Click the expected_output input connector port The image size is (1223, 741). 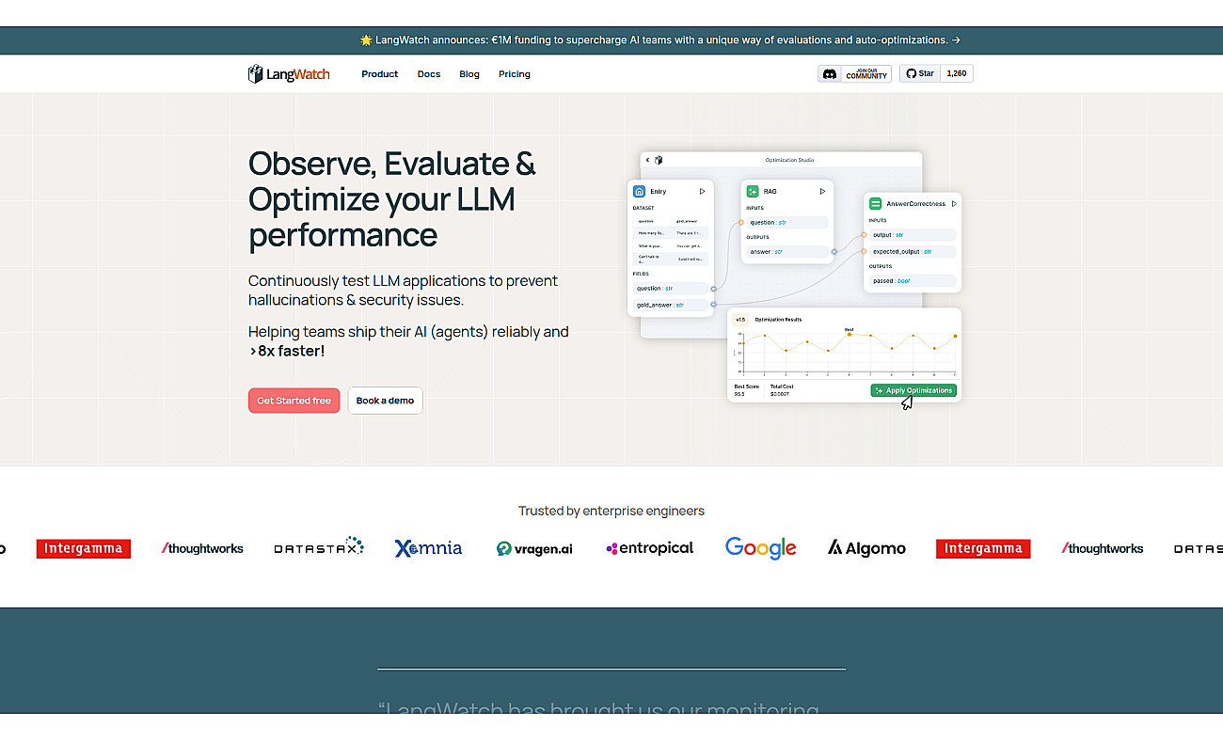pyautogui.click(x=865, y=251)
